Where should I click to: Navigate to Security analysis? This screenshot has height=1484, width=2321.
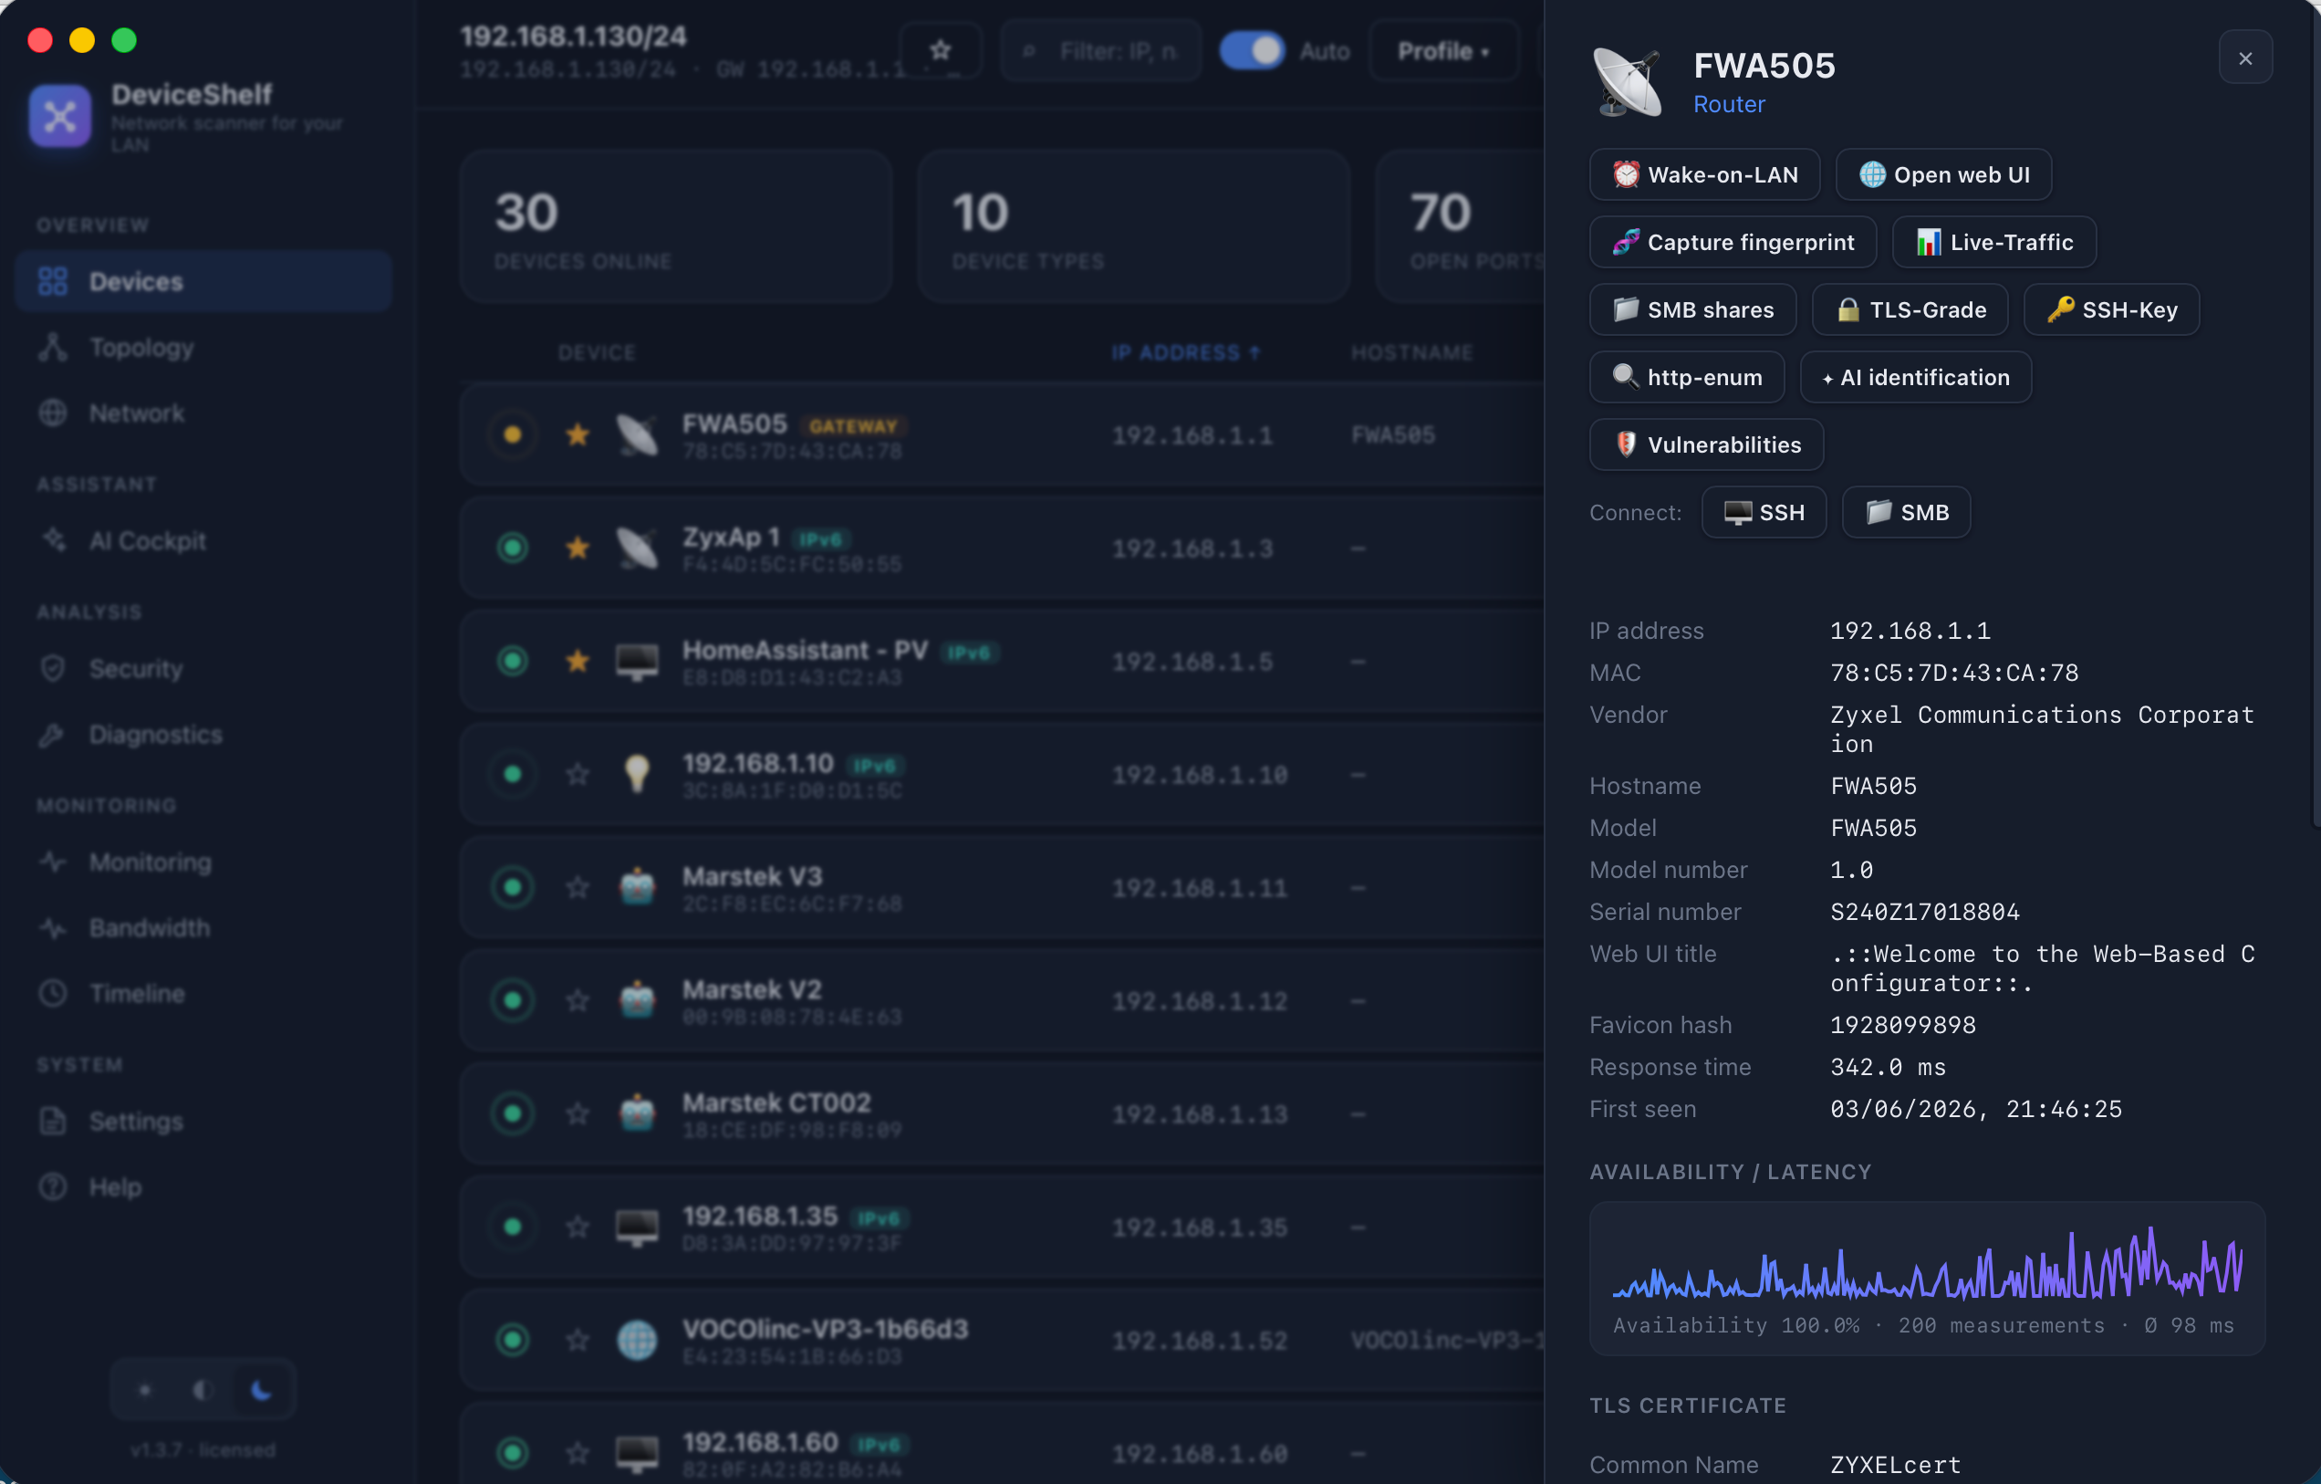point(203,669)
